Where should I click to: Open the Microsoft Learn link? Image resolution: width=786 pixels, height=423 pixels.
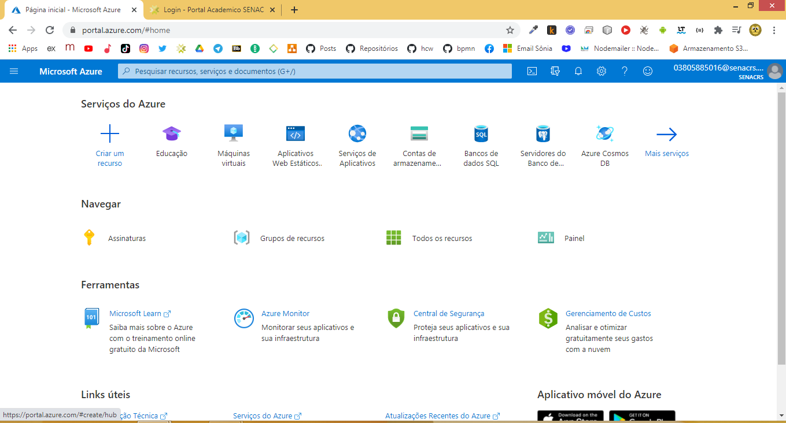(140, 313)
